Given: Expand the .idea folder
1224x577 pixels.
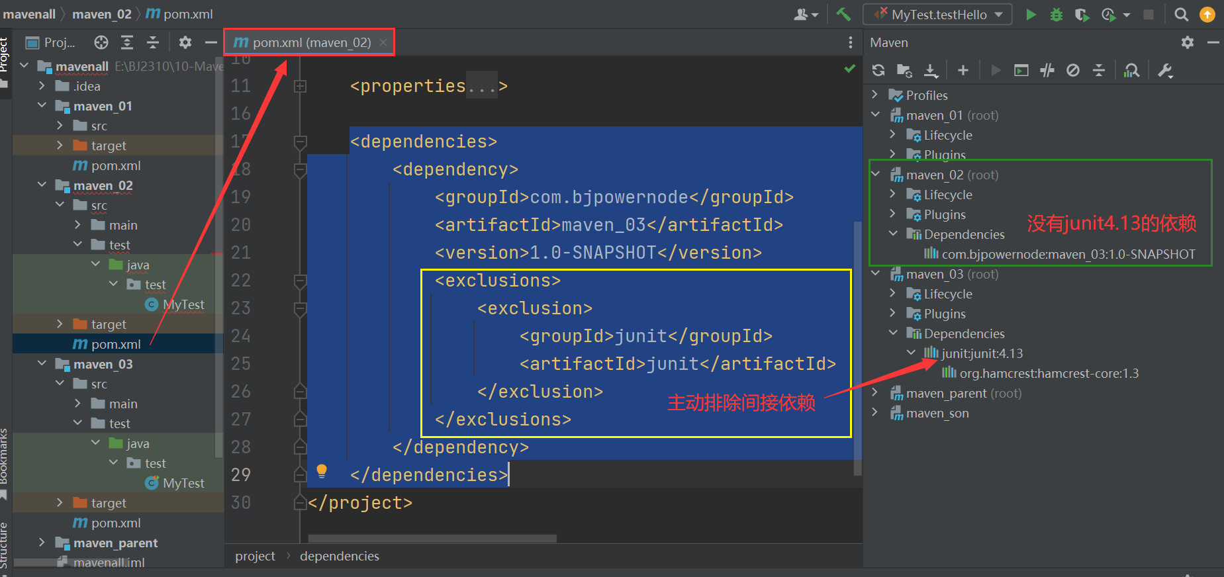Looking at the screenshot, I should click(x=42, y=86).
